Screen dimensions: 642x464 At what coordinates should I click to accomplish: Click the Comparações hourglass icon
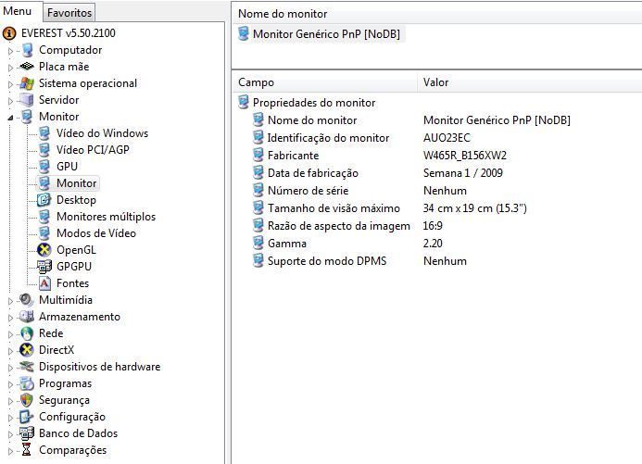pyautogui.click(x=27, y=450)
